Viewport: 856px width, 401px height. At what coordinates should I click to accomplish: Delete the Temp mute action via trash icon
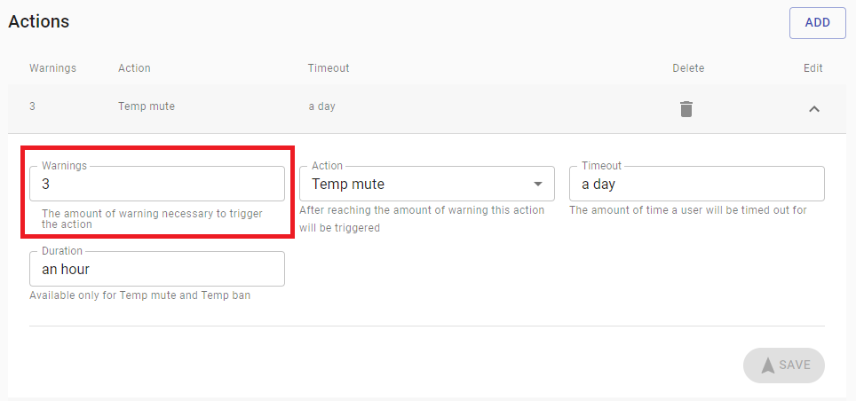coord(686,108)
